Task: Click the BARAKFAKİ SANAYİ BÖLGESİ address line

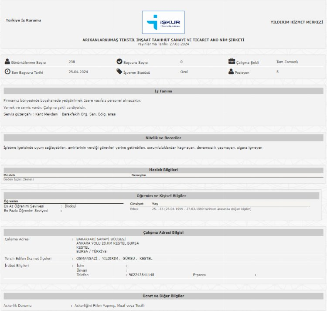Action: coord(101,239)
